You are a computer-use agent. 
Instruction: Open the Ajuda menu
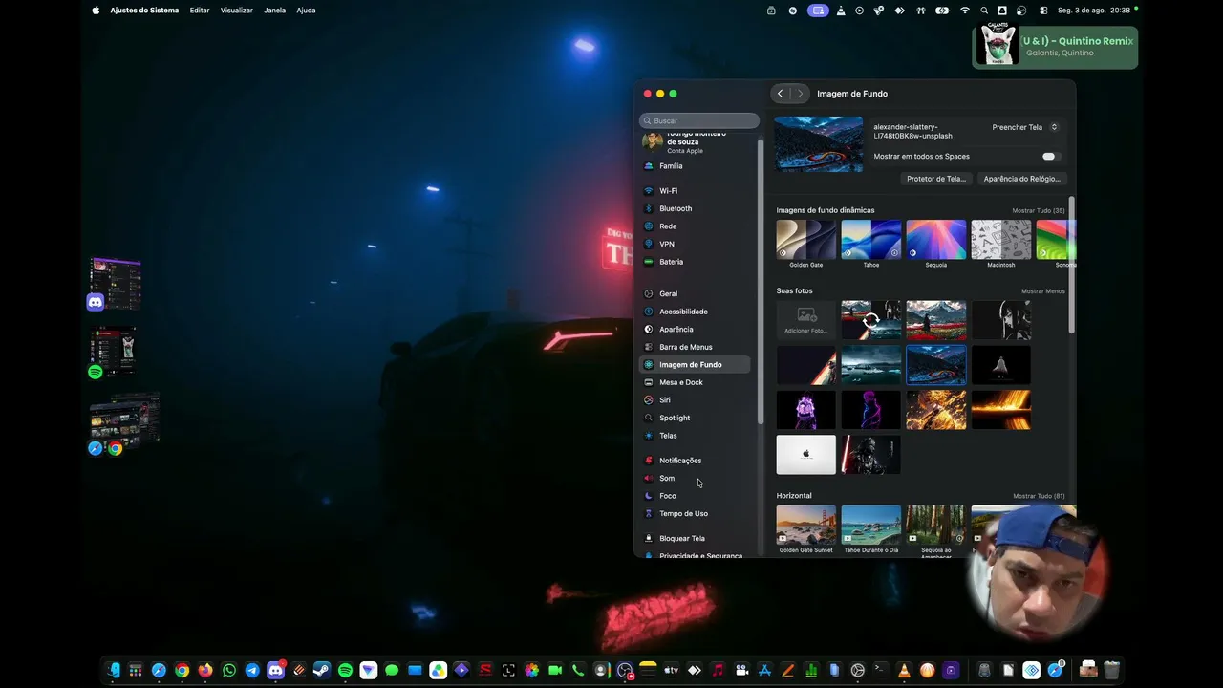(306, 11)
